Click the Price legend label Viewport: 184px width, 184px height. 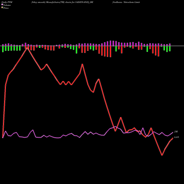pos(6,8)
